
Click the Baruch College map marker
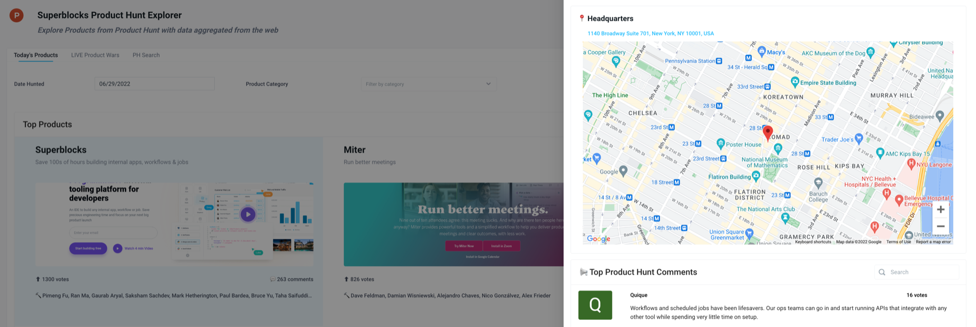pos(818,183)
